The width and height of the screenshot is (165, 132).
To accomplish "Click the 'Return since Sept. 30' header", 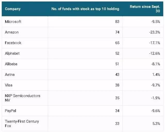I will tap(145, 9).
